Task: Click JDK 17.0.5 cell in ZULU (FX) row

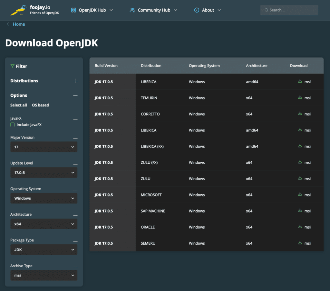Action: pos(103,162)
